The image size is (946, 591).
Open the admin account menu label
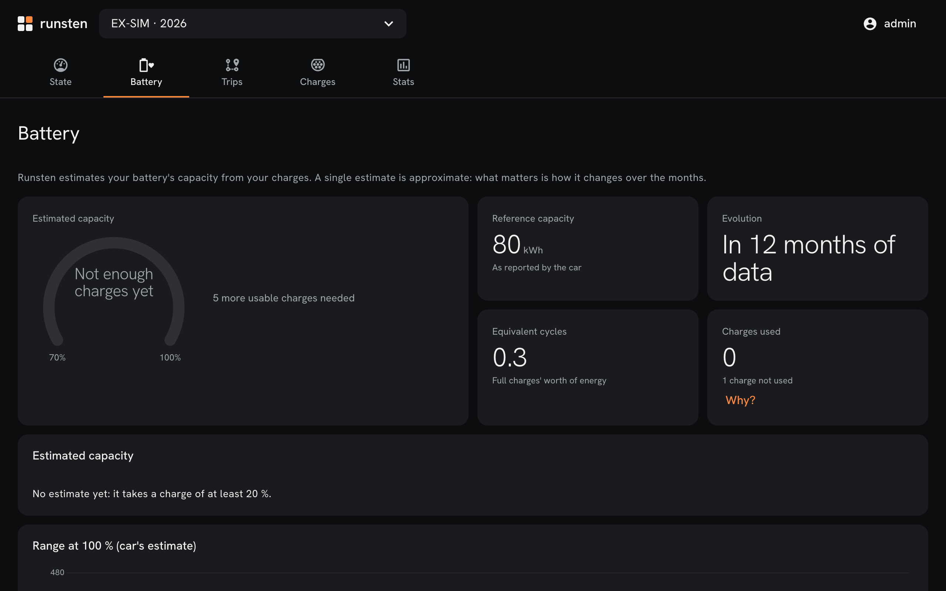pyautogui.click(x=900, y=23)
